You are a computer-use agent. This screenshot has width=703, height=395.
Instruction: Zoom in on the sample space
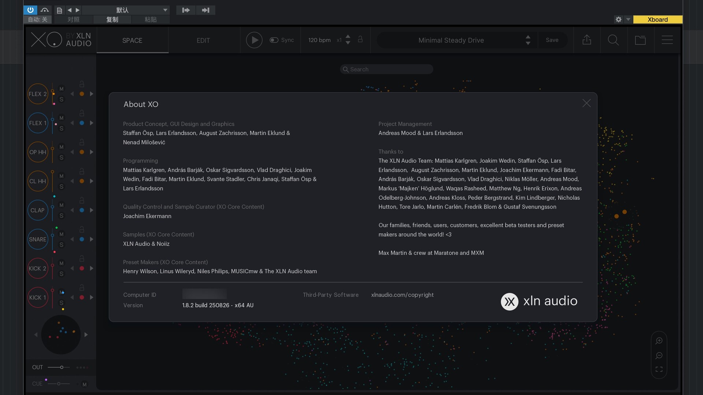[659, 341]
